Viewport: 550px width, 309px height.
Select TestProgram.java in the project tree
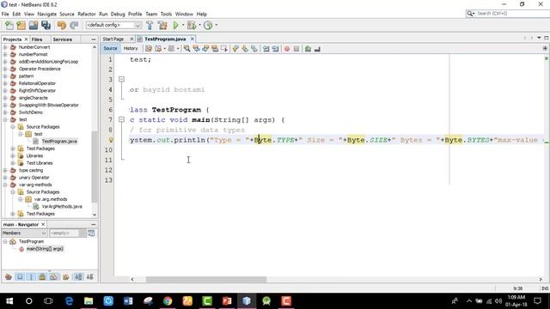(59, 141)
